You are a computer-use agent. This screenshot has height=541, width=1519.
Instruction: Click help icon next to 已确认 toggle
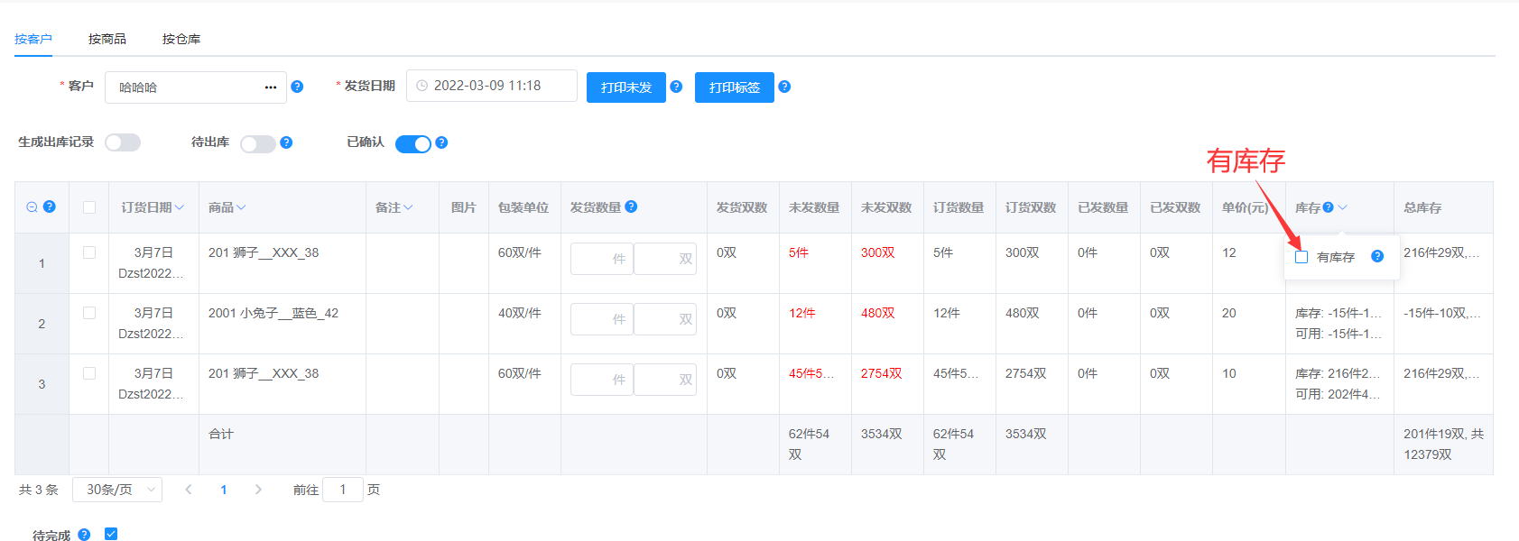[441, 142]
